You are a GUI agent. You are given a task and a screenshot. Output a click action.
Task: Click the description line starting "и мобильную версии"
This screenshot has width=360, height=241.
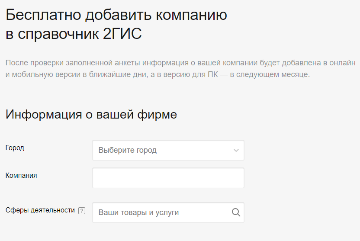[157, 74]
